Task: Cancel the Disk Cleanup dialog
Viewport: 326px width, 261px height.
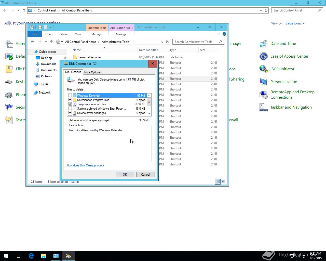Action: tap(145, 175)
